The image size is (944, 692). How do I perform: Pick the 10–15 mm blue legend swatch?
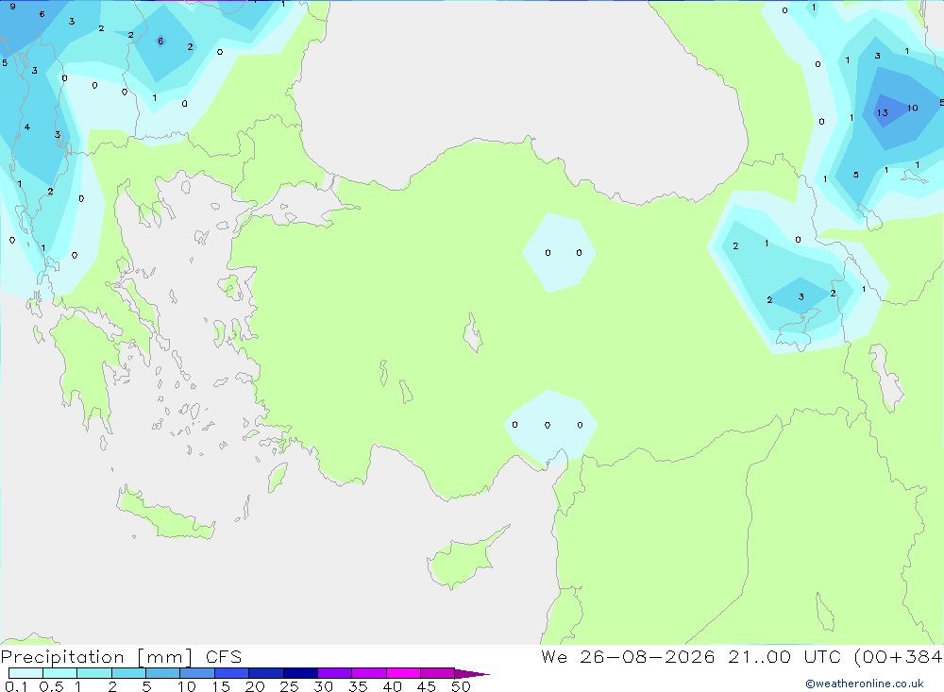197,673
